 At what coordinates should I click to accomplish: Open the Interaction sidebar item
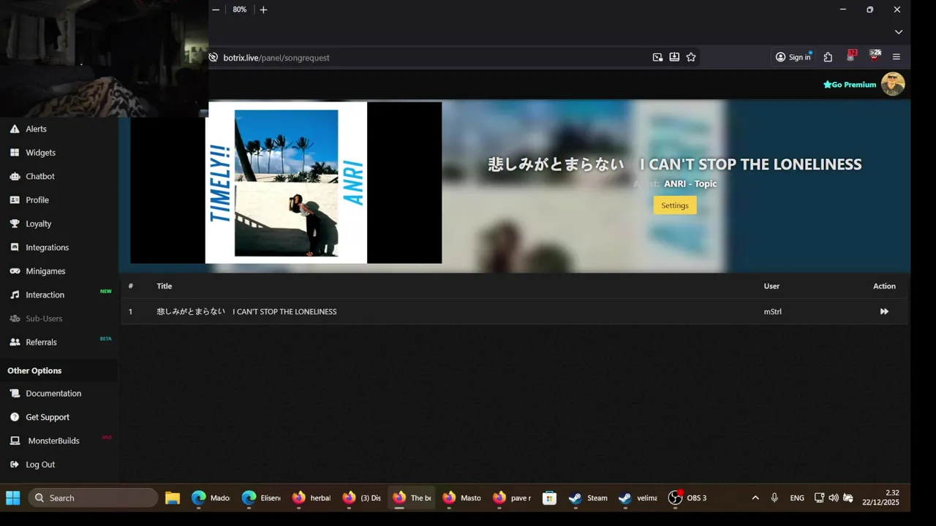45,295
